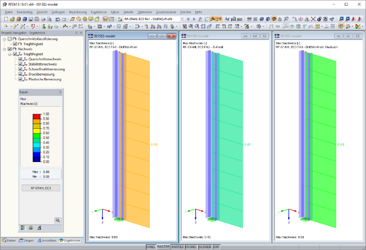The image size is (366, 250).
Task: Open the balance scale factors tab in Panel
Action: 31,227
